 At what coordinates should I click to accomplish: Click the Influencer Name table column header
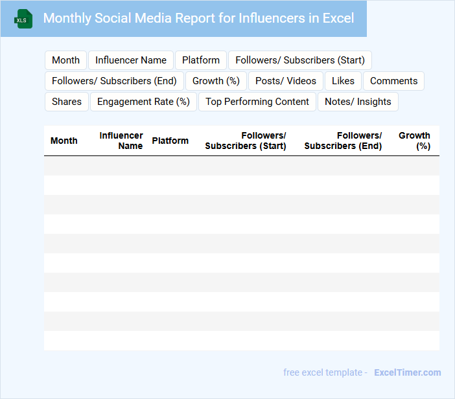(x=121, y=141)
